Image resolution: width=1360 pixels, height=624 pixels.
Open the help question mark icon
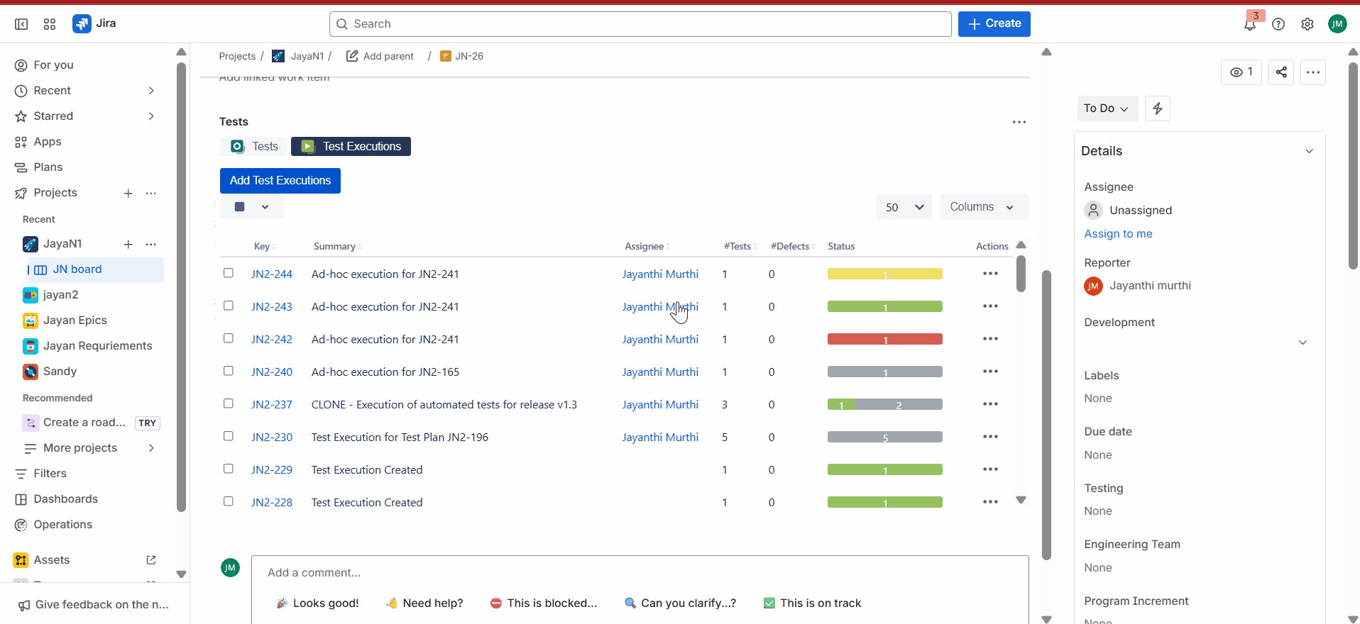point(1278,24)
